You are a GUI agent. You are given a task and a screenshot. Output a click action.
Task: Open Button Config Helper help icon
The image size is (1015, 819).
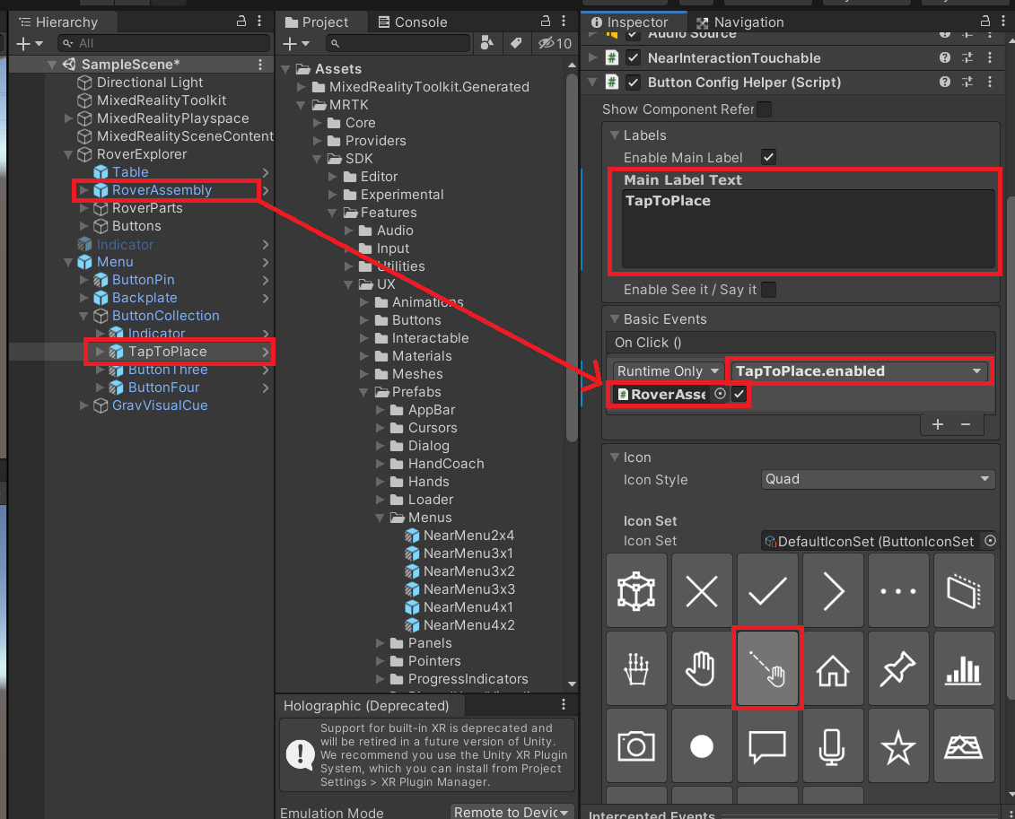click(x=945, y=83)
